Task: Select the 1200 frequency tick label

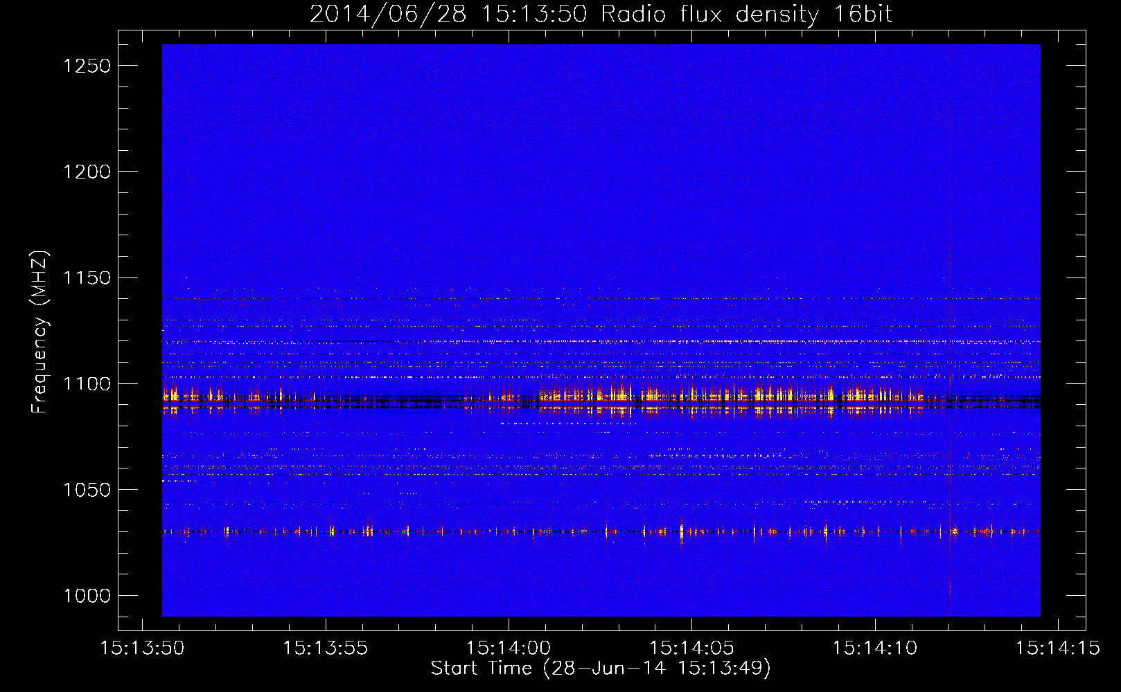Action: [87, 172]
